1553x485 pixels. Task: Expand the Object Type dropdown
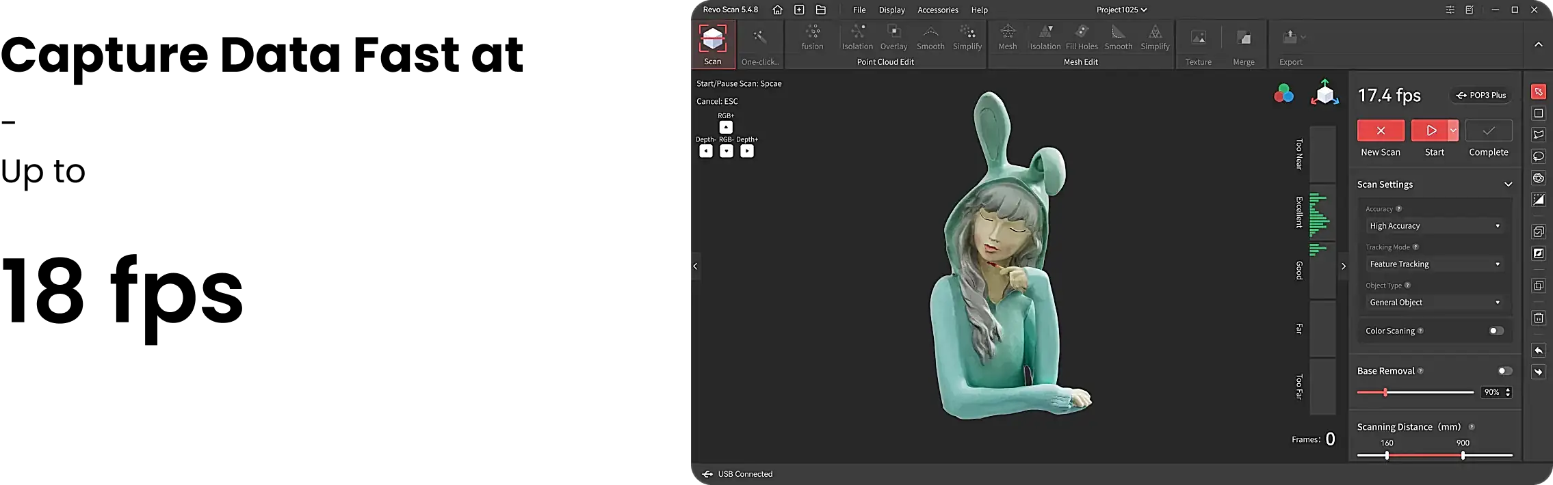point(1434,303)
